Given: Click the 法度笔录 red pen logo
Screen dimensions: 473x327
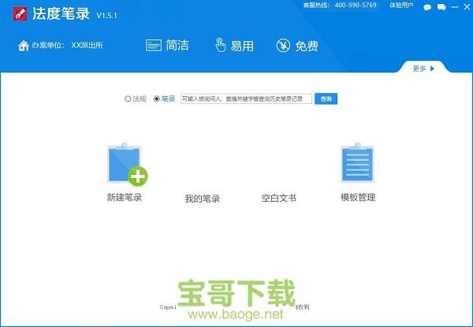Looking at the screenshot, I should 20,13.
